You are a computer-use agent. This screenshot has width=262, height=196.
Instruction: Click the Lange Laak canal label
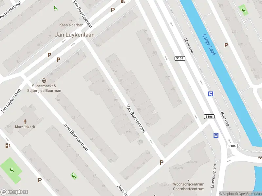pyautogui.click(x=209, y=45)
